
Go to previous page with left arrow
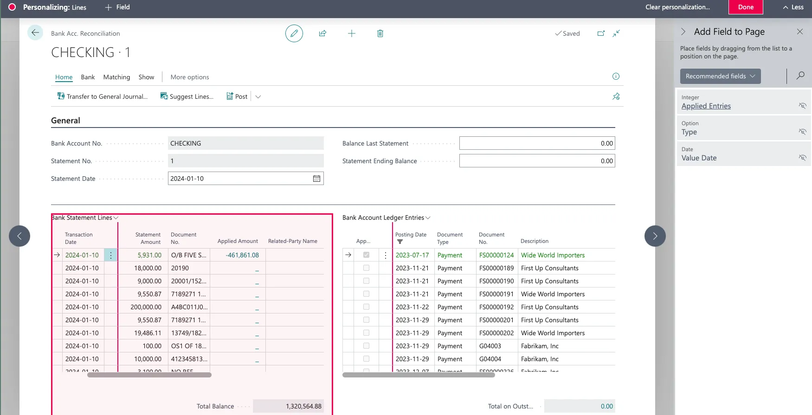click(19, 236)
